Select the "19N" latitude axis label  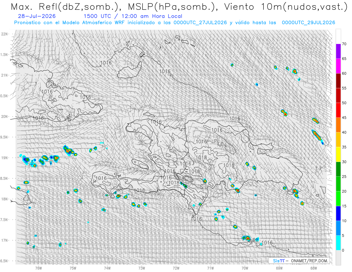click(4, 158)
